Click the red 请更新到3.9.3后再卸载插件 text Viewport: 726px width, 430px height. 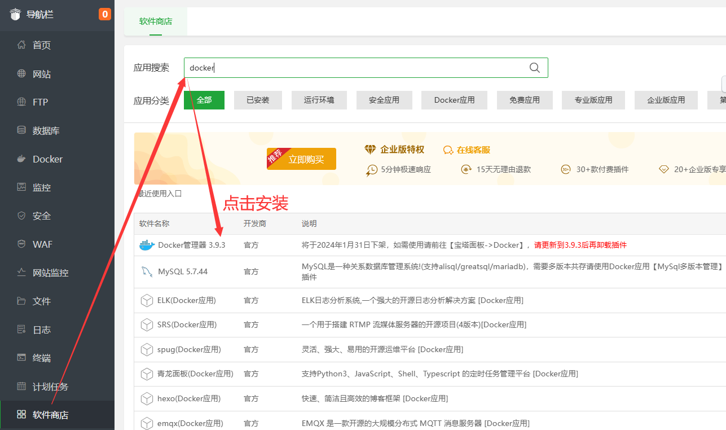pos(580,245)
